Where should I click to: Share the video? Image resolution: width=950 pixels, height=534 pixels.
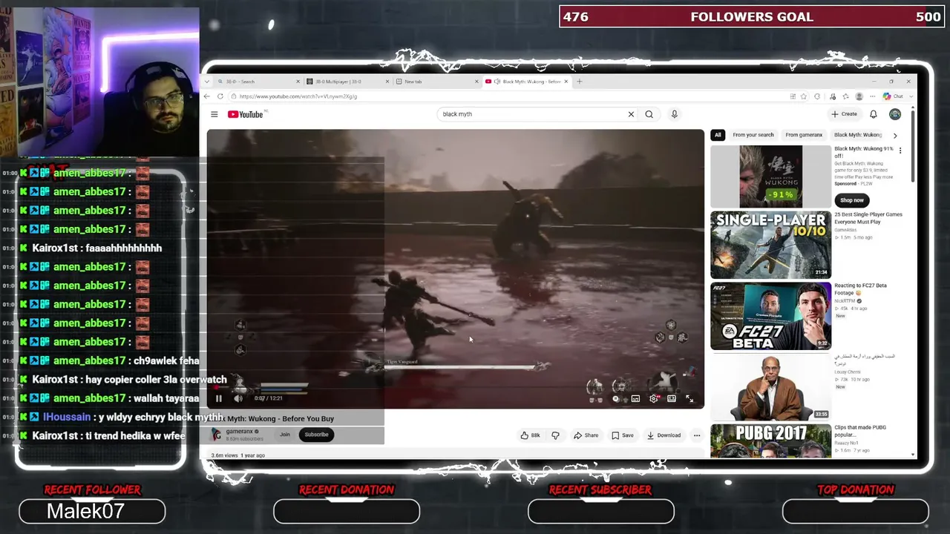586,435
